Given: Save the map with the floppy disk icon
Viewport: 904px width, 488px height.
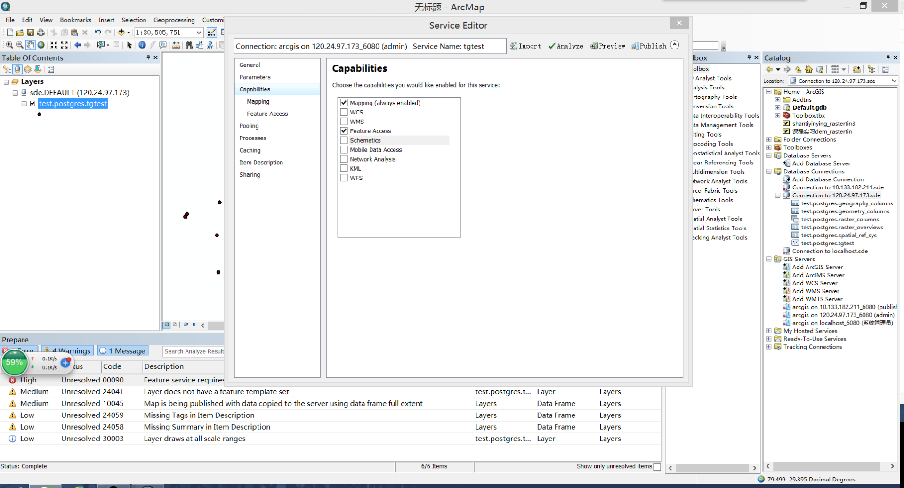Looking at the screenshot, I should (x=30, y=33).
